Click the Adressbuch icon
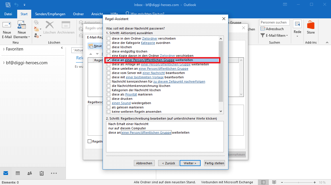The image size is (331, 185). click(x=263, y=29)
